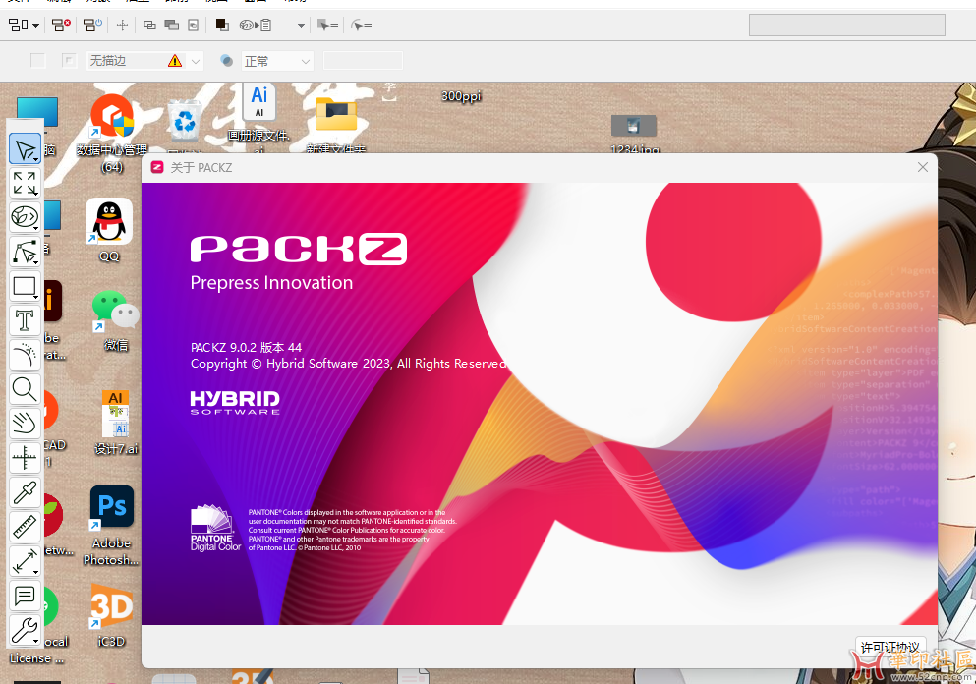Screen dimensions: 976x684
Task: Click the first empty square box in options bar
Action: [38, 60]
